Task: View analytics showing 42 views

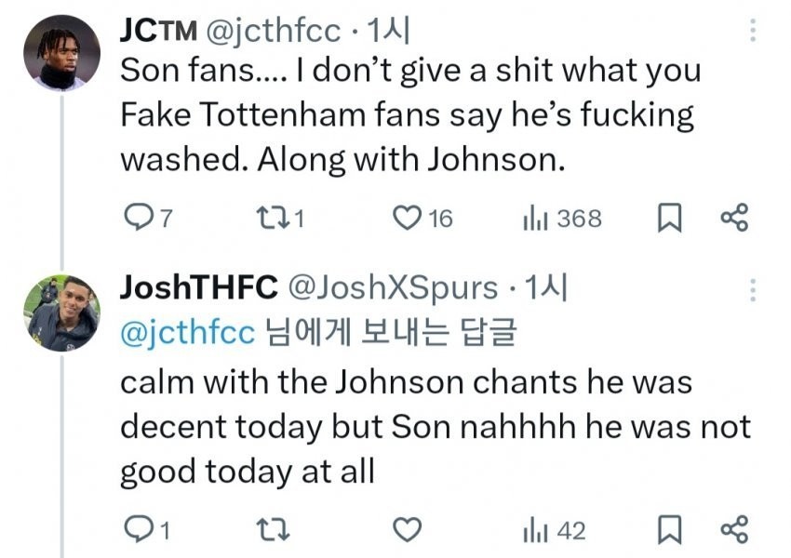Action: tap(534, 530)
